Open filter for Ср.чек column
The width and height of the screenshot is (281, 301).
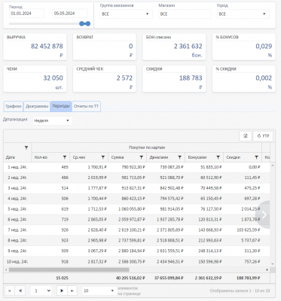tap(103, 157)
